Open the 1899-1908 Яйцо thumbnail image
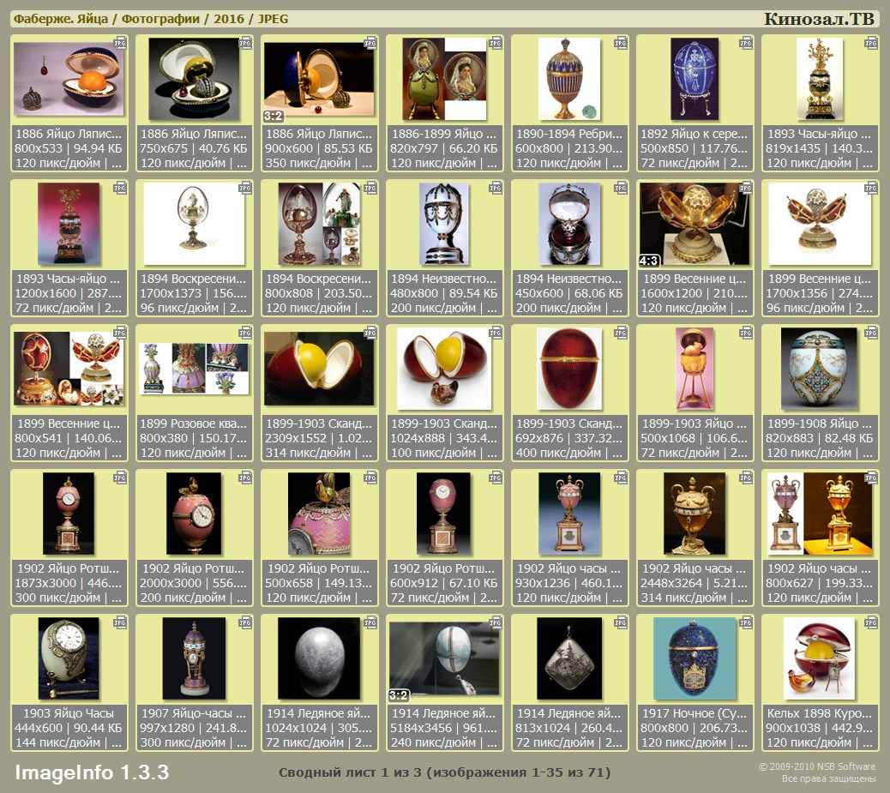The image size is (890, 793). coord(820,369)
